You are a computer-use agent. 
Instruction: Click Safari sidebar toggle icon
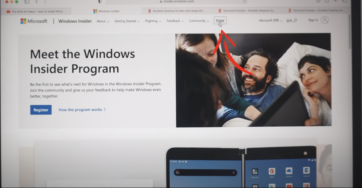27,1
